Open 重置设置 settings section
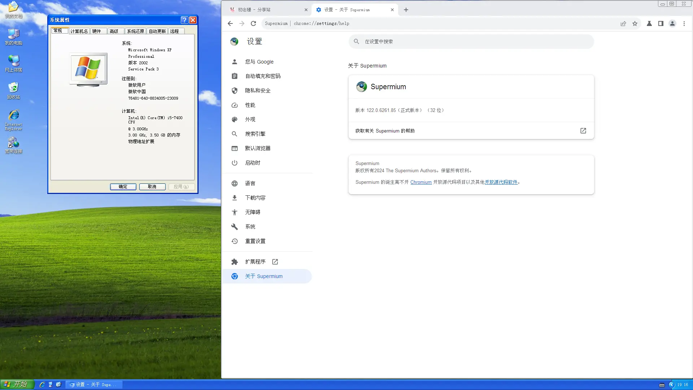The height and width of the screenshot is (390, 693). click(x=267, y=241)
